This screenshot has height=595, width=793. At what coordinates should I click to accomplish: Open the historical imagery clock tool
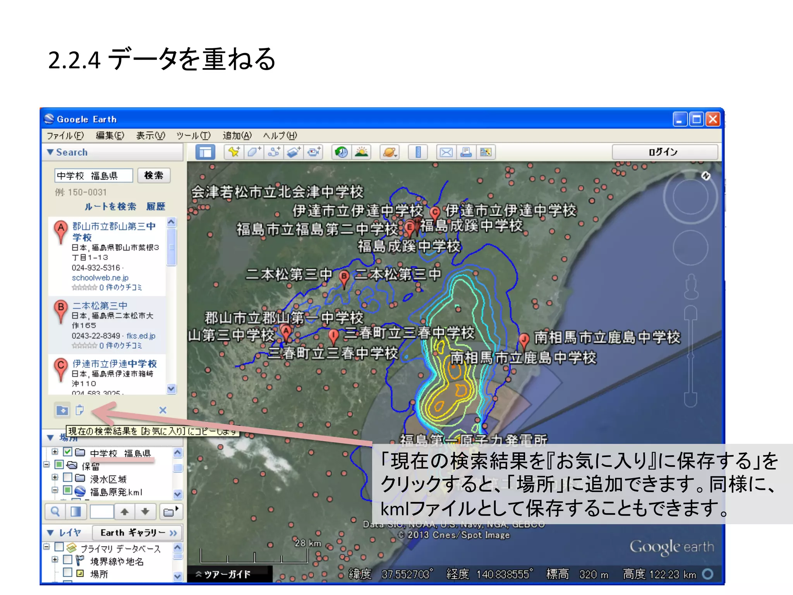[x=341, y=152]
